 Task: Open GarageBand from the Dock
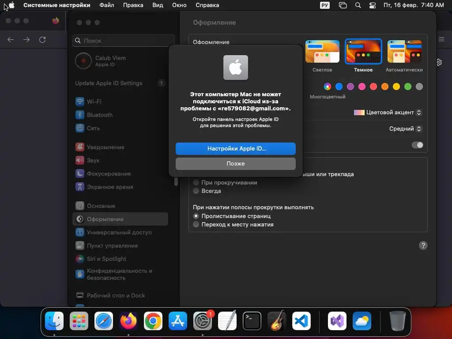tap(277, 321)
